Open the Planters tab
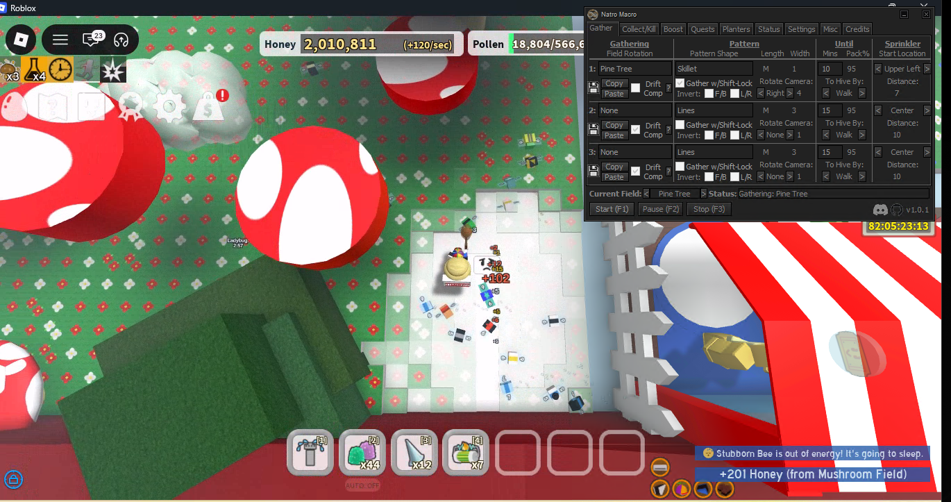This screenshot has height=502, width=951. coord(736,28)
